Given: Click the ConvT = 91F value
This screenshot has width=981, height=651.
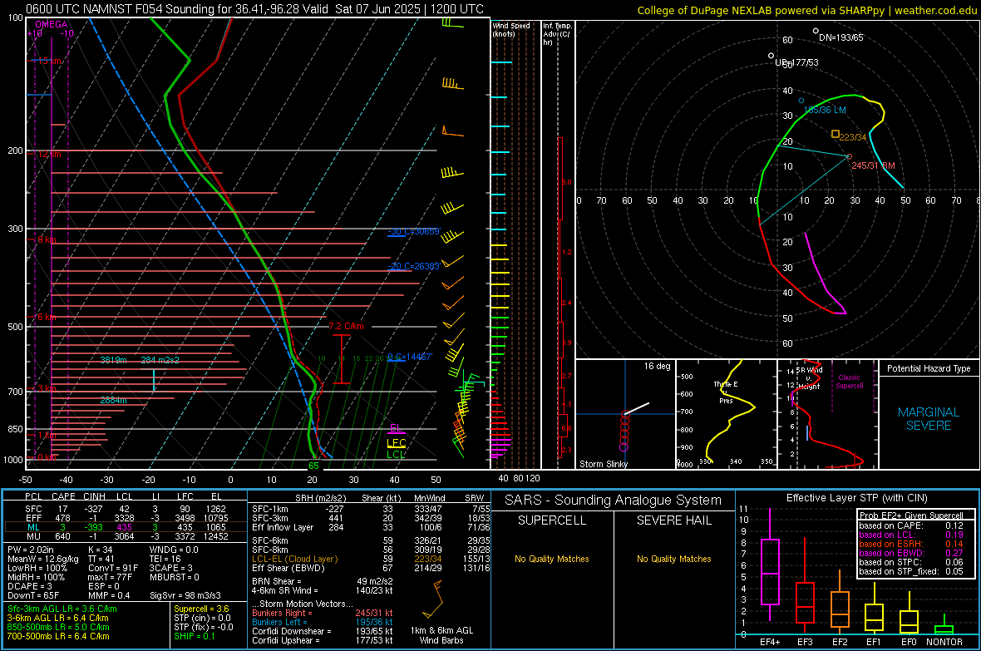Looking at the screenshot, I should point(112,569).
